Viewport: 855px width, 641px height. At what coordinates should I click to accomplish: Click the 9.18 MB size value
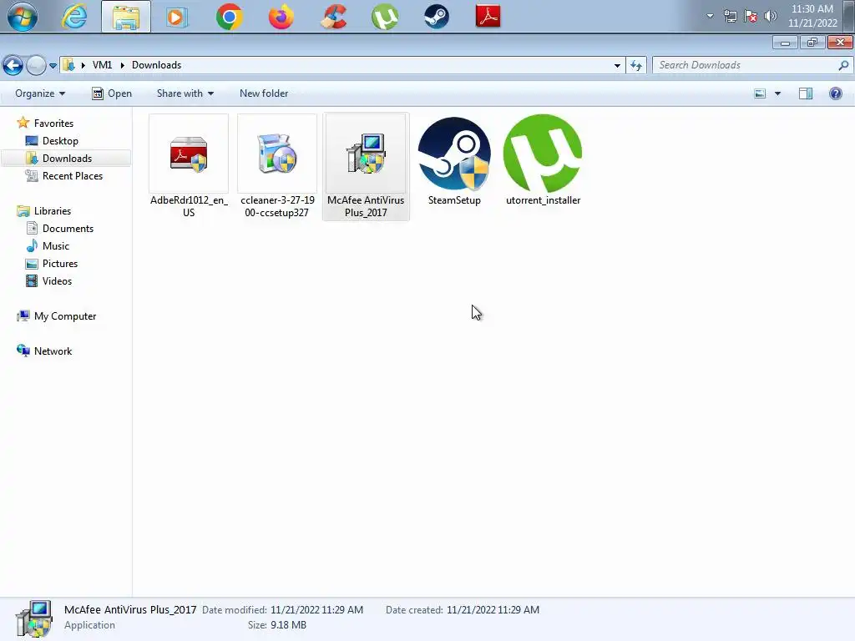288,625
